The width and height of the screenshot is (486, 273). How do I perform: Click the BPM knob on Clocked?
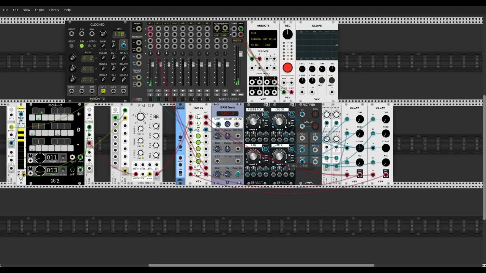pyautogui.click(x=103, y=34)
